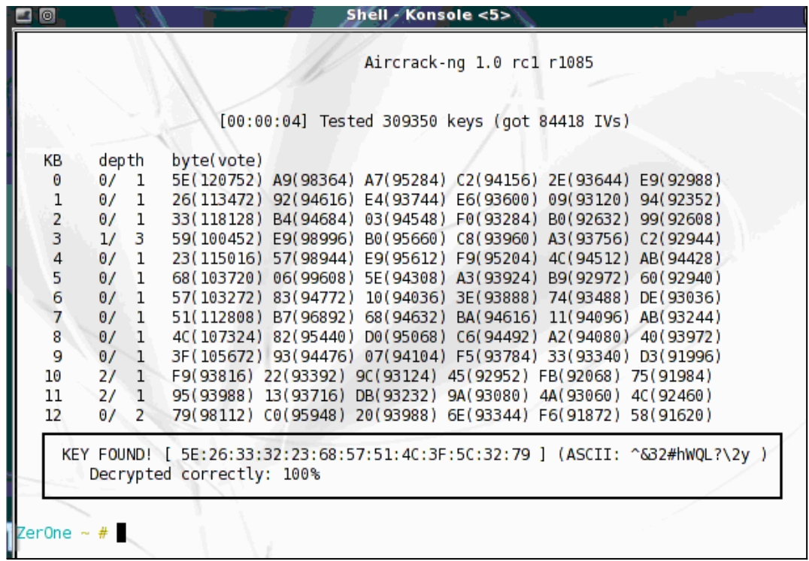Click the ZerOne ~ # shell prompt

click(x=62, y=532)
